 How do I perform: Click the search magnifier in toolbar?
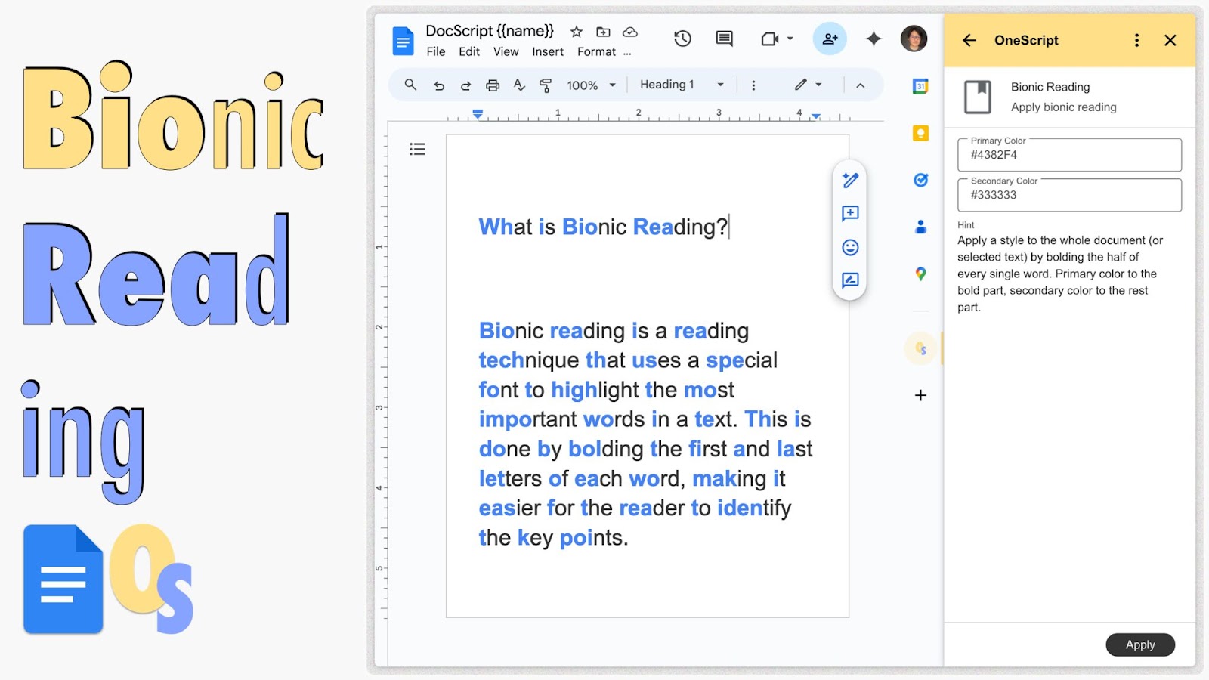click(x=410, y=85)
